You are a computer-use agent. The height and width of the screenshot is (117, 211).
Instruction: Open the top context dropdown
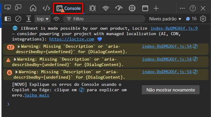click(x=43, y=19)
